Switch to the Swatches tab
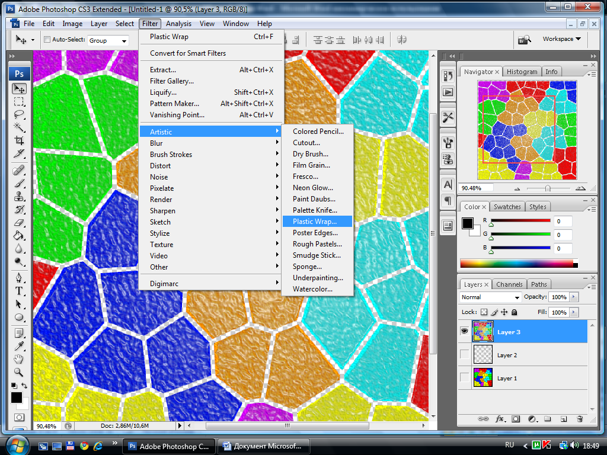Viewport: 607px width, 455px height. click(507, 207)
